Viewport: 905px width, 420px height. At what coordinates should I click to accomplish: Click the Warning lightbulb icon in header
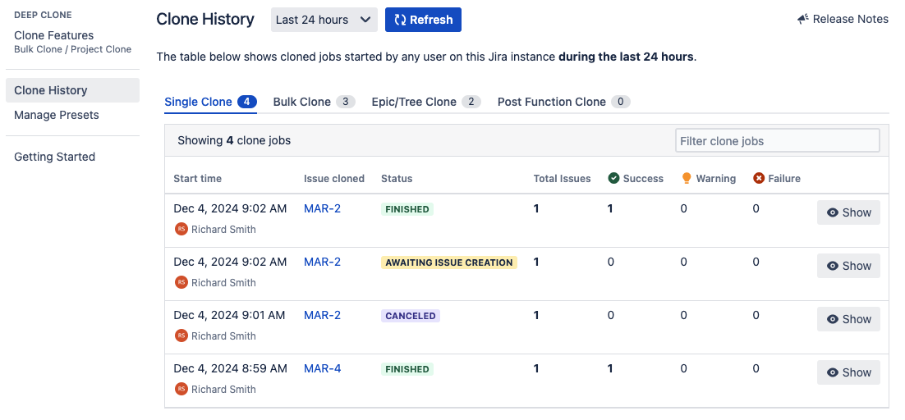(687, 178)
